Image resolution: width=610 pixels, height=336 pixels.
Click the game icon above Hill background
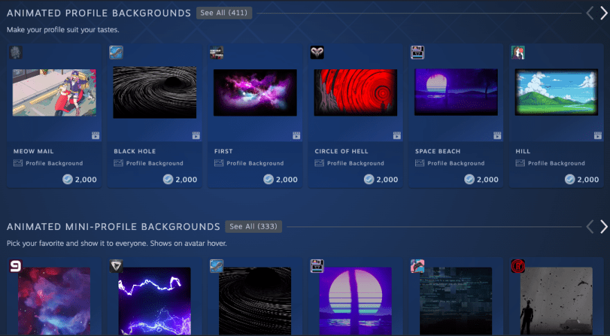tap(517, 53)
